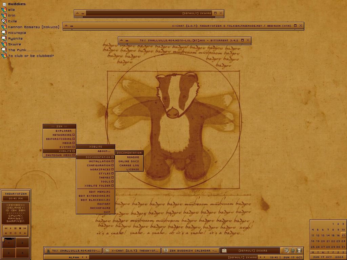Click the clock away icon beside Exile
The height and width of the screenshot is (260, 347).
pos(4,21)
